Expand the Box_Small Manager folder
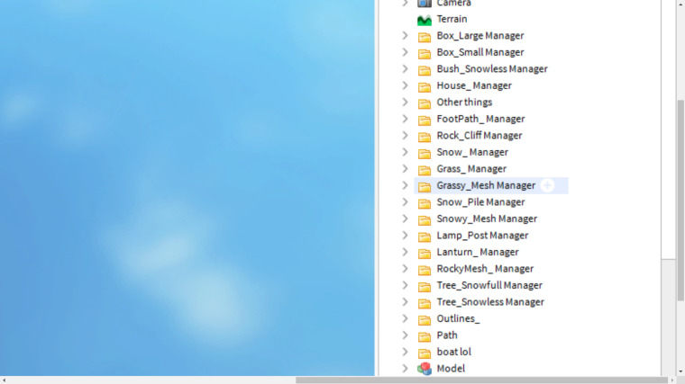 tap(405, 52)
